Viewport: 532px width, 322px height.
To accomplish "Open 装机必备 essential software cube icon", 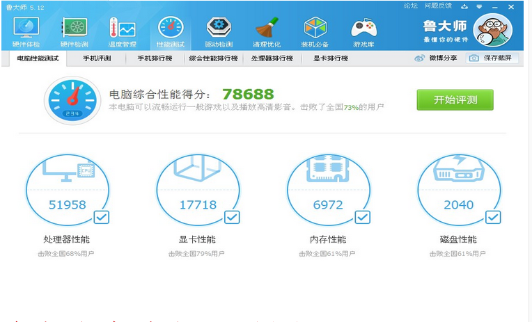I will click(315, 28).
